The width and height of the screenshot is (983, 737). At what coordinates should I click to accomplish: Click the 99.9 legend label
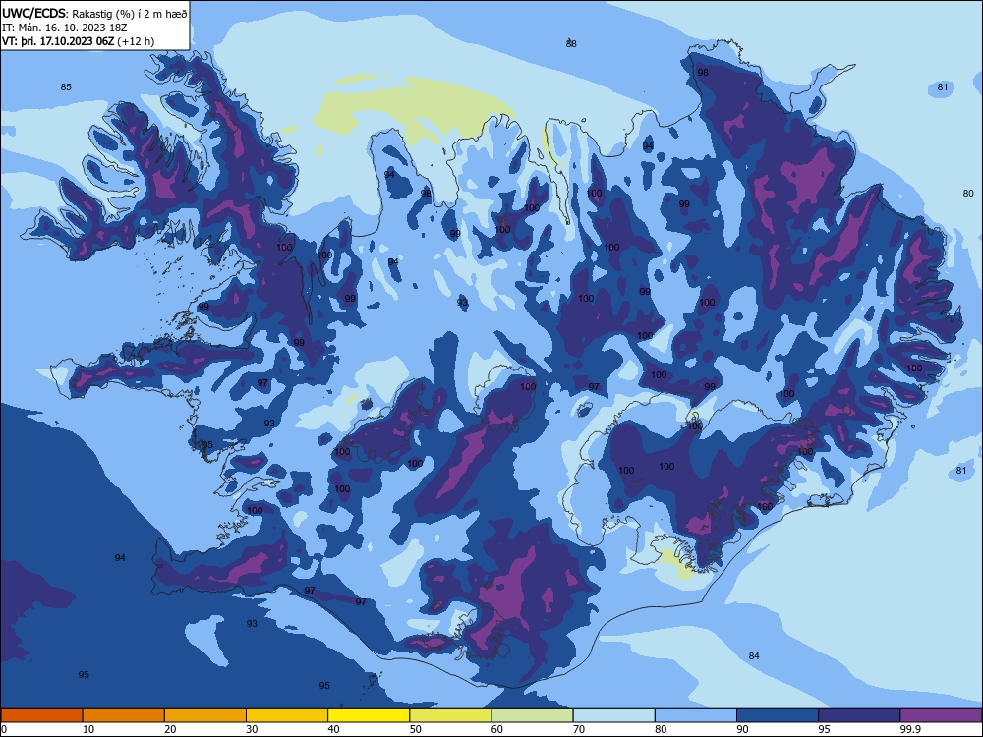pos(910,729)
